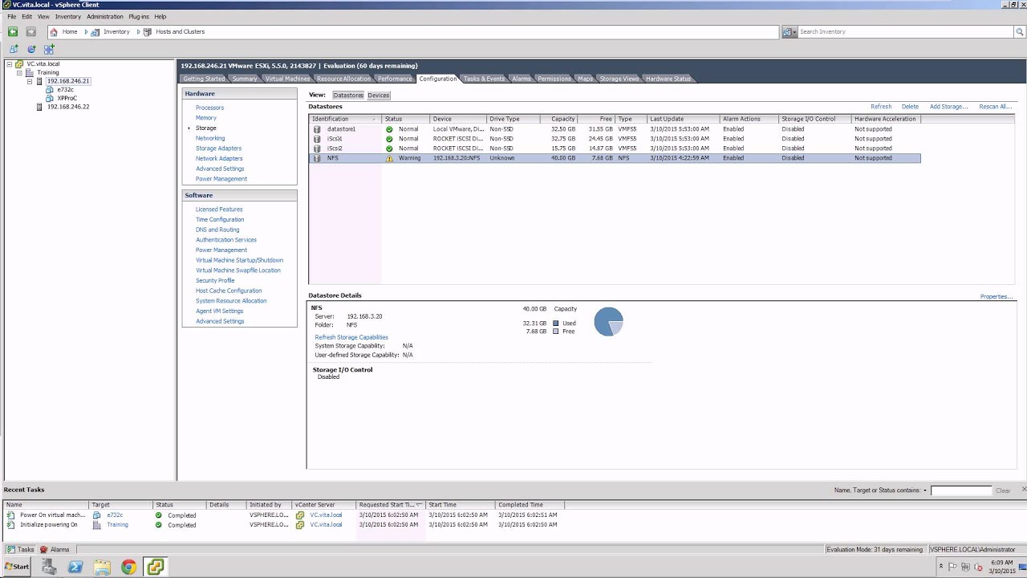Open Networking in Hardware list

pos(210,138)
